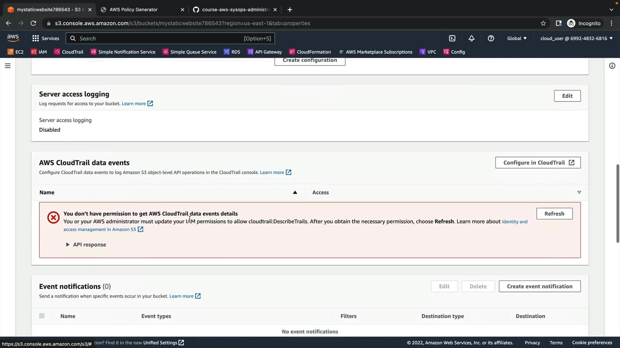This screenshot has height=348, width=620.
Task: Click the AWS logo home icon
Action: coord(13,38)
